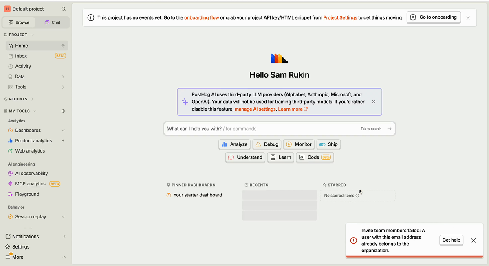This screenshot has height=266, width=489.
Task: Click the info icon in the banner
Action: (90, 18)
